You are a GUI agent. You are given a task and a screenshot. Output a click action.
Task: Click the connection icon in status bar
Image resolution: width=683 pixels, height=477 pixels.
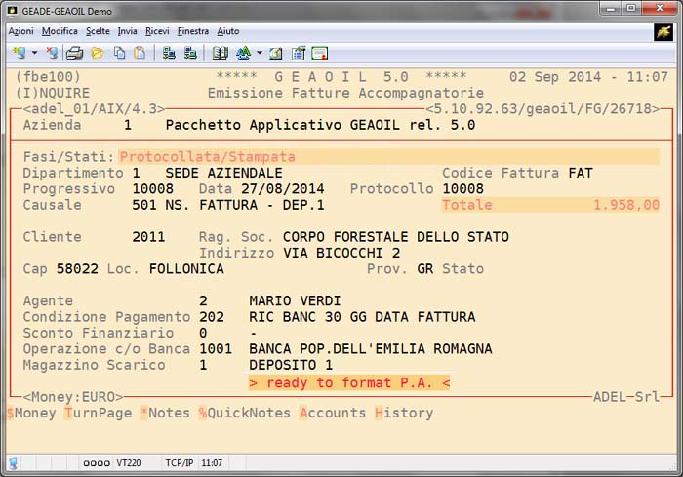14,462
